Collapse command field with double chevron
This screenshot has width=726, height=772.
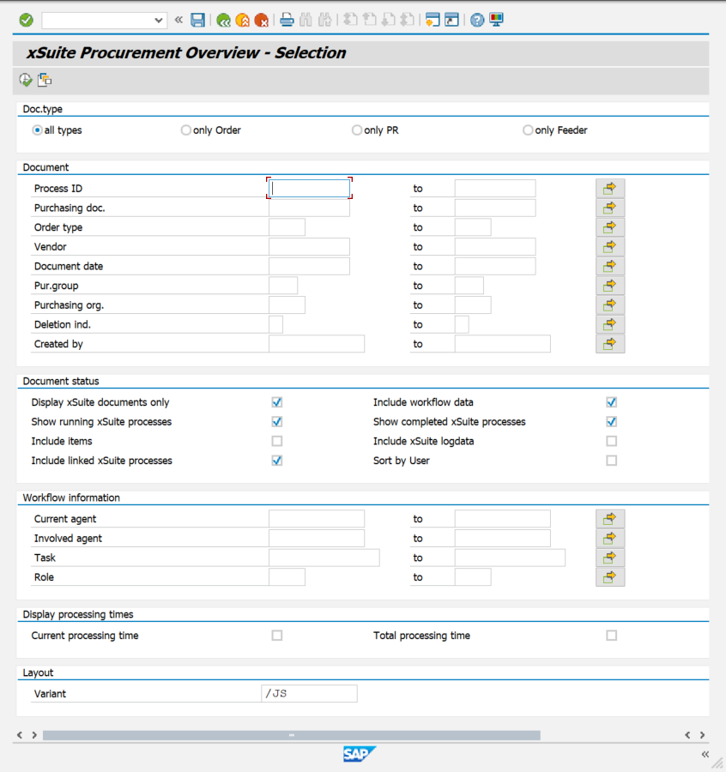[x=178, y=20]
